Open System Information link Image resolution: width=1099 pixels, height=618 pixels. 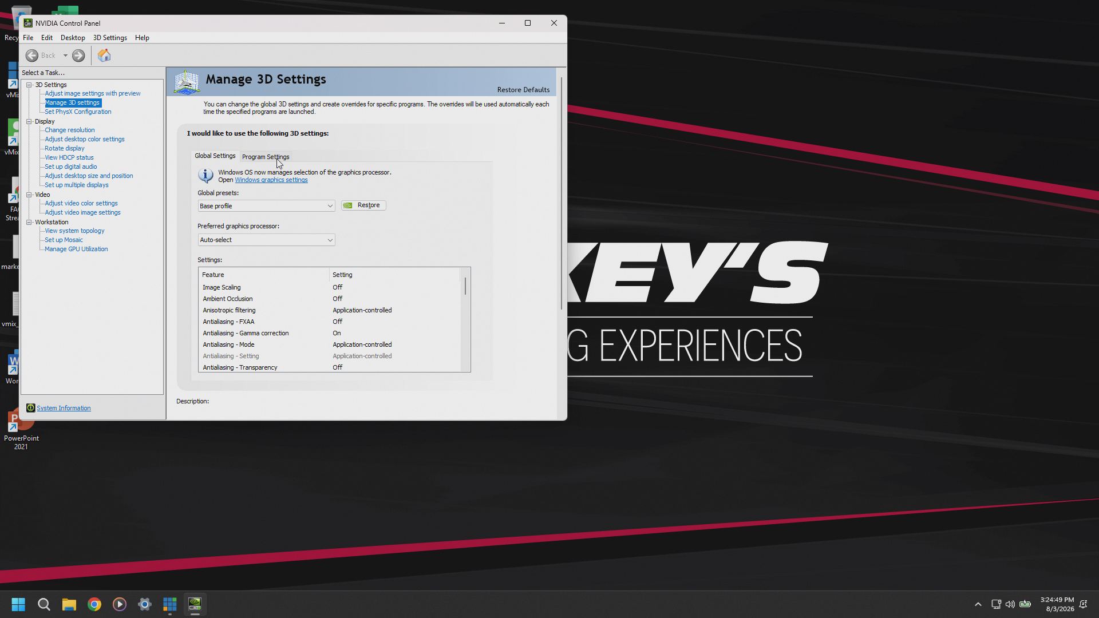coord(64,408)
